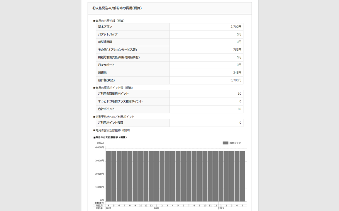Click the ご利用ポイント残額 label

[x=111, y=123]
